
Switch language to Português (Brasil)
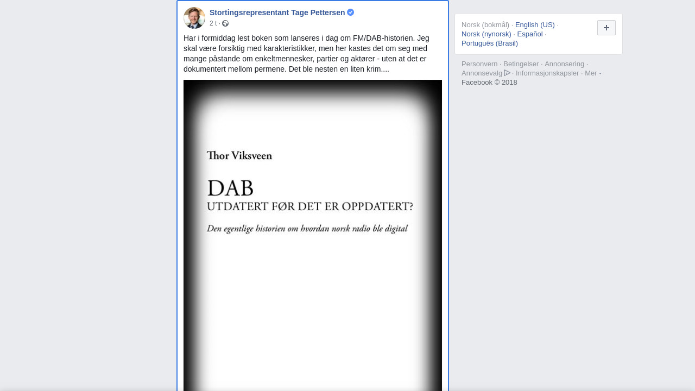pyautogui.click(x=490, y=43)
